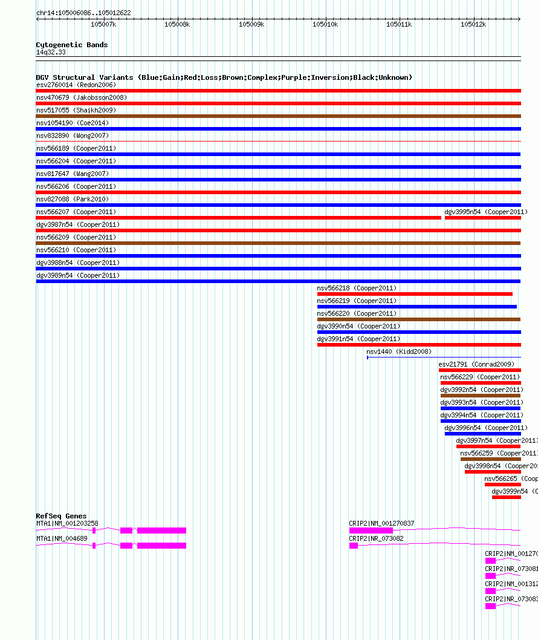The height and width of the screenshot is (640, 538).
Task: Select nsv817647 (Wang2007) label
Action: coord(73,174)
